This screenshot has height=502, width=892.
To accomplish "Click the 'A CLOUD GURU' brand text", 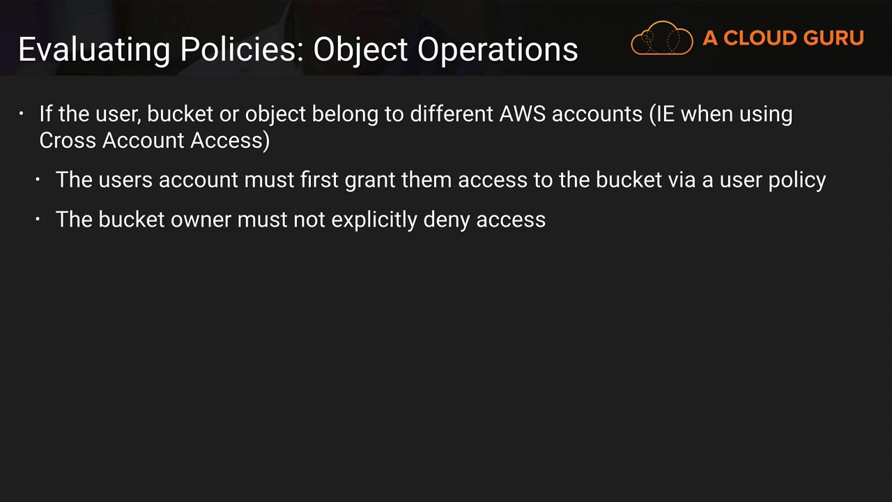I will click(783, 38).
